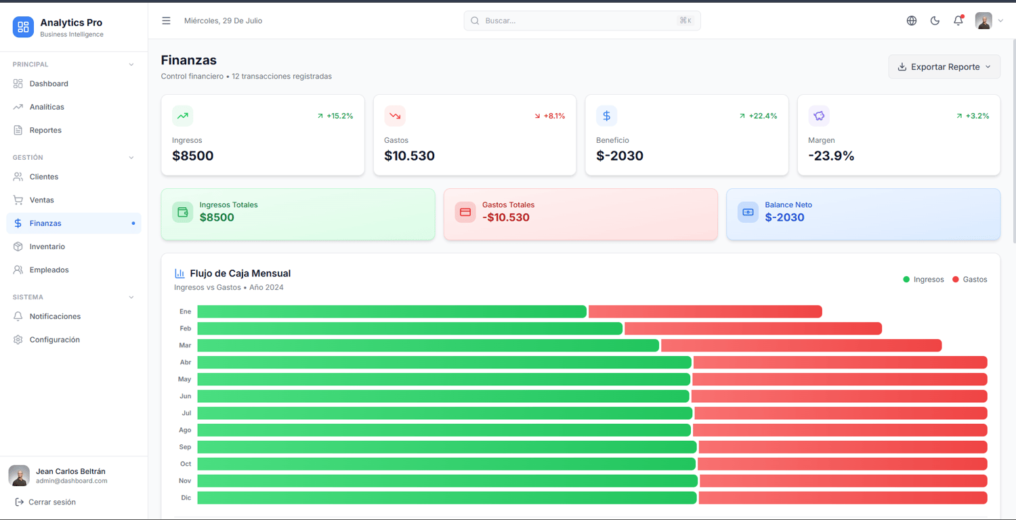This screenshot has width=1016, height=520.
Task: Open the user avatar dropdown in header
Action: 990,21
